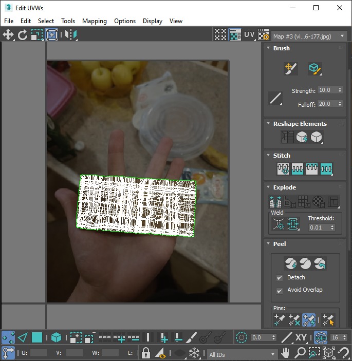Open the Select menu
The width and height of the screenshot is (352, 361).
point(46,21)
